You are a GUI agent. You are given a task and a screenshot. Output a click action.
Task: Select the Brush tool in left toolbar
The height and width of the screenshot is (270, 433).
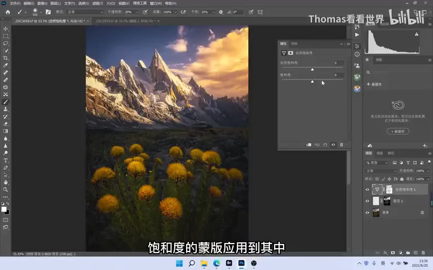coord(6,102)
